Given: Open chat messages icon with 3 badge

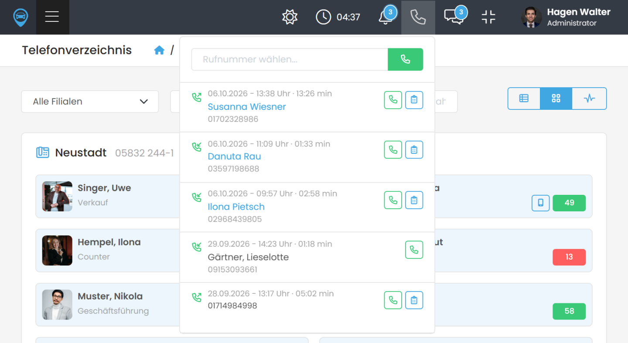Looking at the screenshot, I should (456, 16).
